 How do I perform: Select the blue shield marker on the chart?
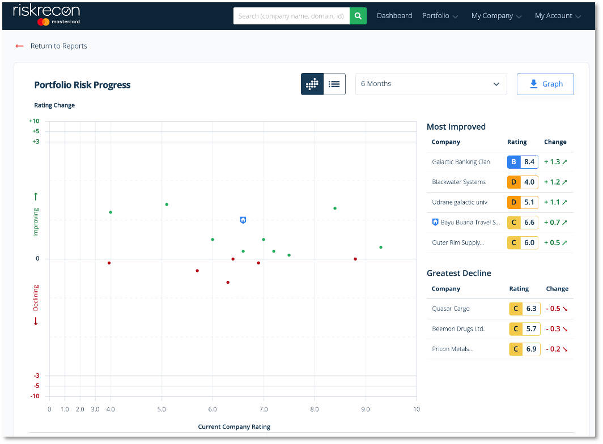[243, 220]
